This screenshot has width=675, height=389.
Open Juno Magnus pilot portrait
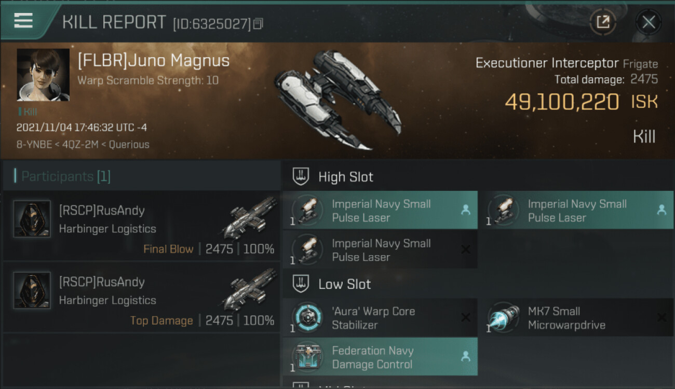[43, 75]
